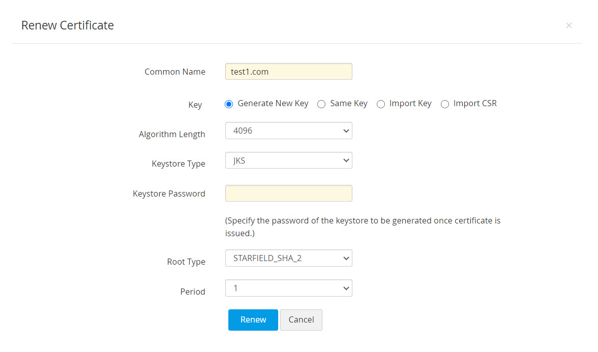Select the Import Key radio option
The height and width of the screenshot is (352, 598).
tap(381, 104)
